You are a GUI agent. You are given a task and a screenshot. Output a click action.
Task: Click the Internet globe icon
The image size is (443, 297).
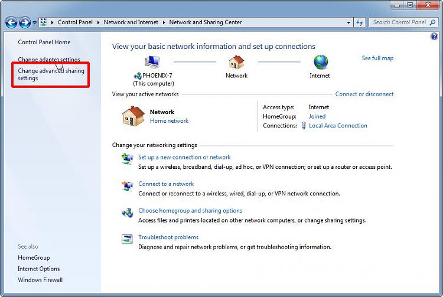[321, 62]
